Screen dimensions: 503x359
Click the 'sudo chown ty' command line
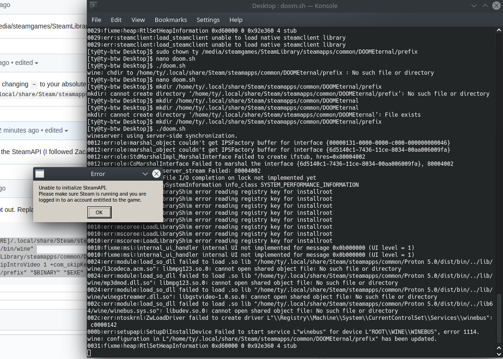(x=253, y=52)
